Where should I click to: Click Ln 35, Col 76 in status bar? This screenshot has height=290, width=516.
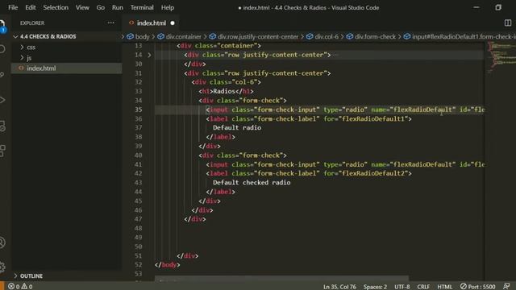339,287
